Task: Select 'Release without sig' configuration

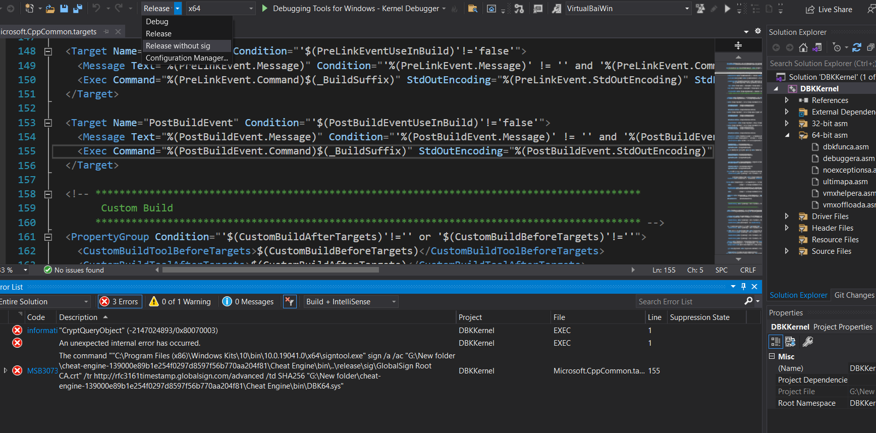Action: click(178, 46)
